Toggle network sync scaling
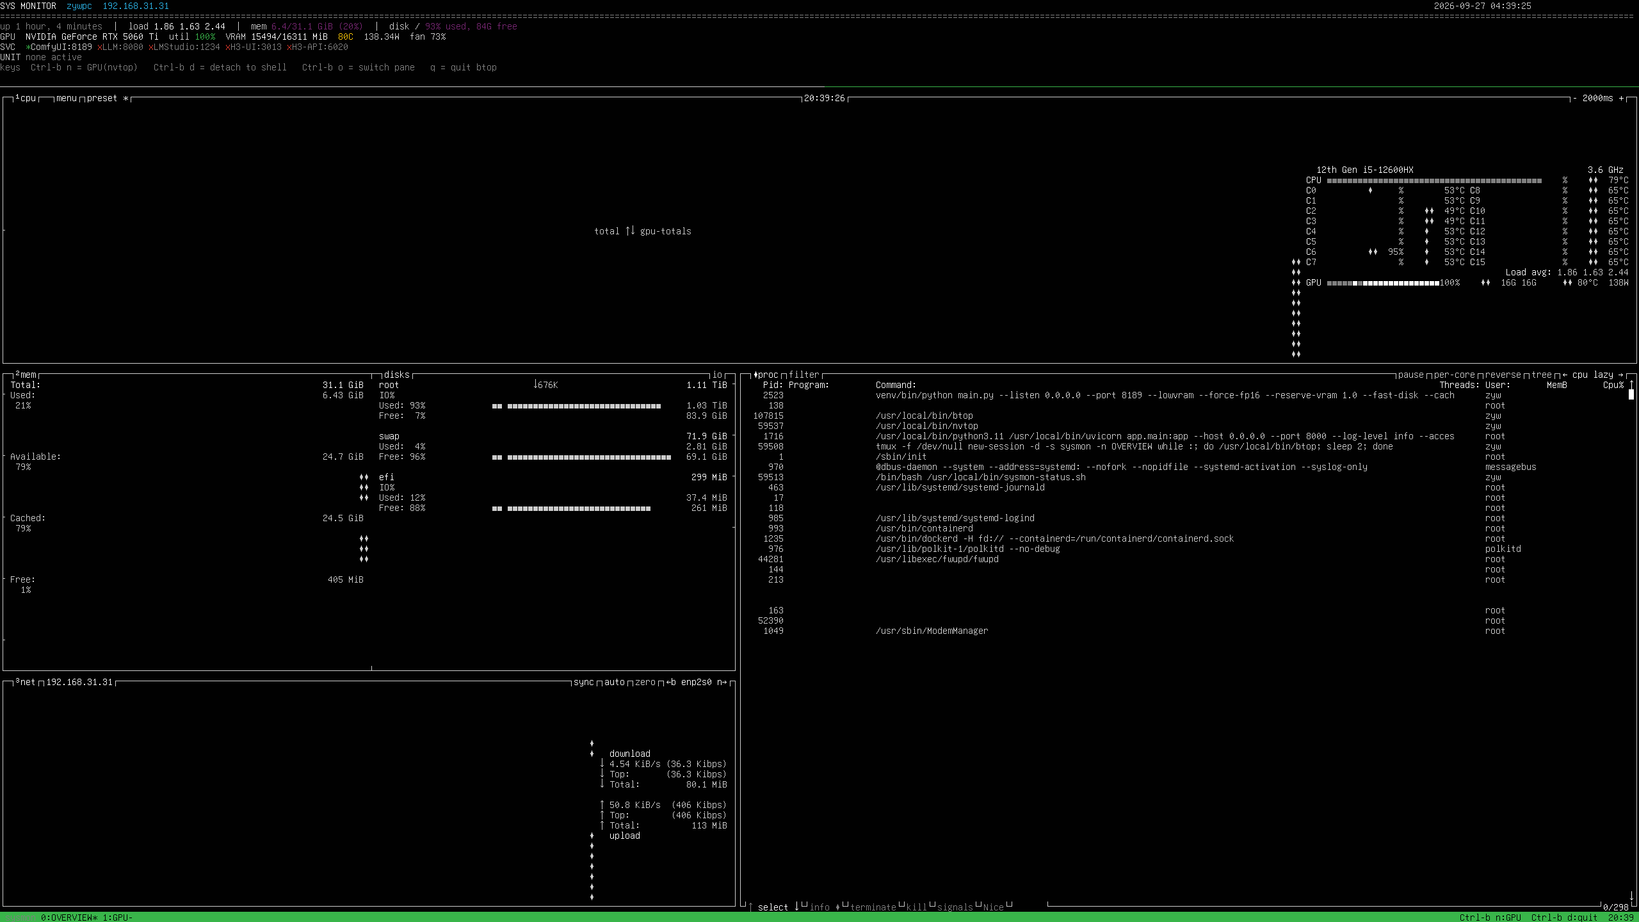The image size is (1639, 922). click(x=584, y=682)
